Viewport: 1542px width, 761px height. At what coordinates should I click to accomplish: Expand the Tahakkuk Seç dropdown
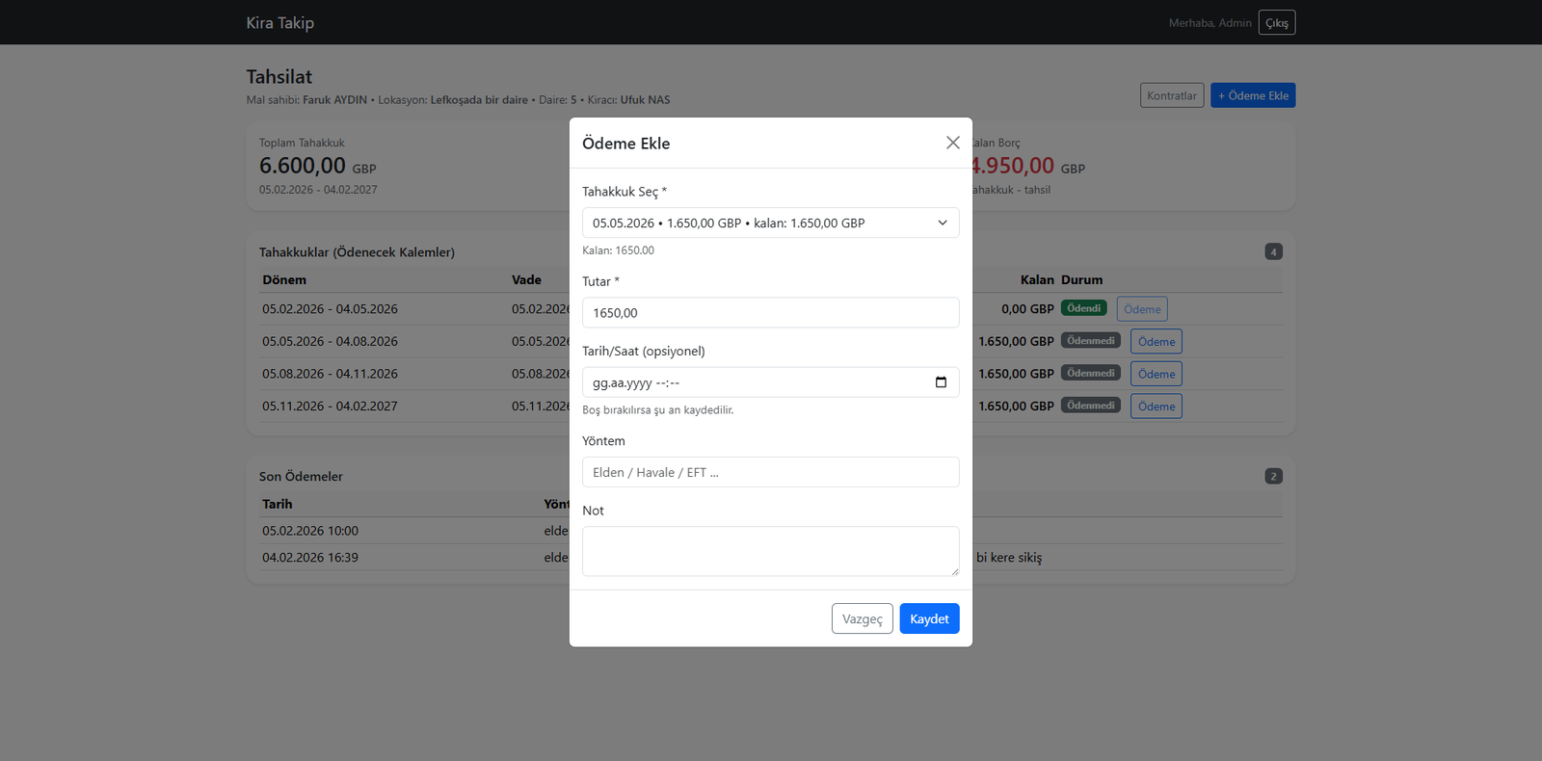tap(770, 223)
